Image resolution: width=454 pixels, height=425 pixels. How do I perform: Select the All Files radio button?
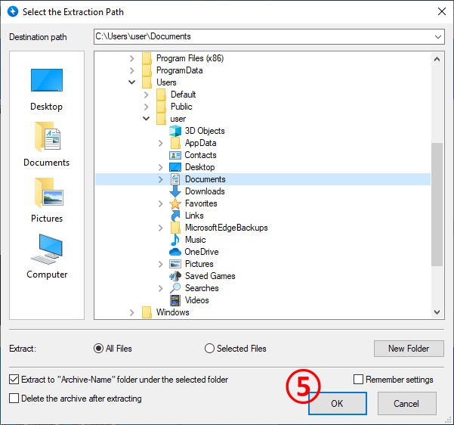pos(98,349)
